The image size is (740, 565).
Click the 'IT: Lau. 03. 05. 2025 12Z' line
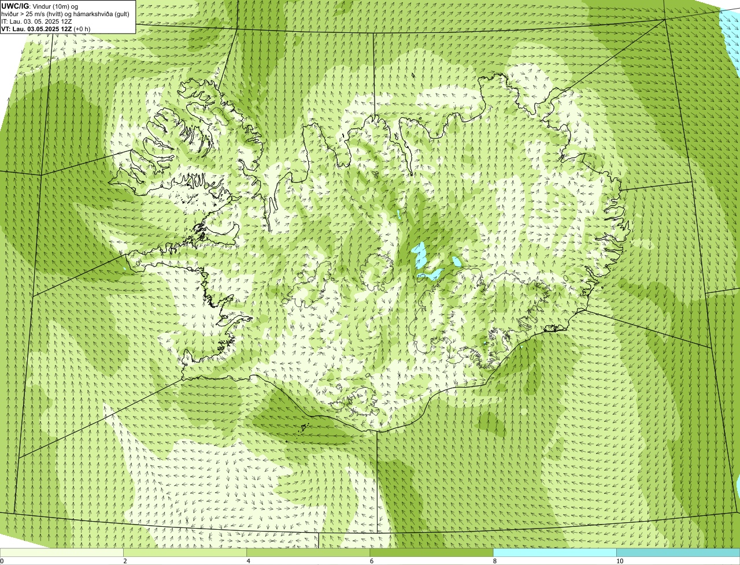(x=36, y=21)
